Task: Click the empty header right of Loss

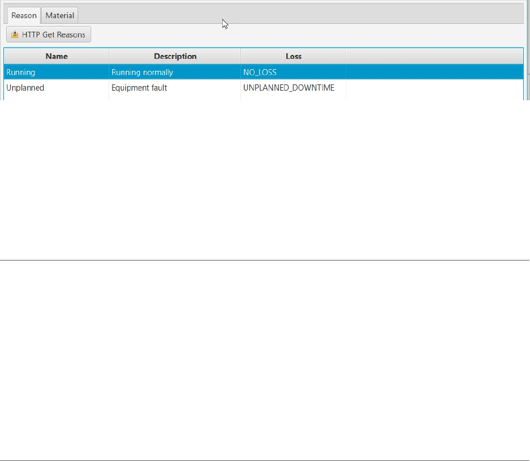Action: click(434, 56)
